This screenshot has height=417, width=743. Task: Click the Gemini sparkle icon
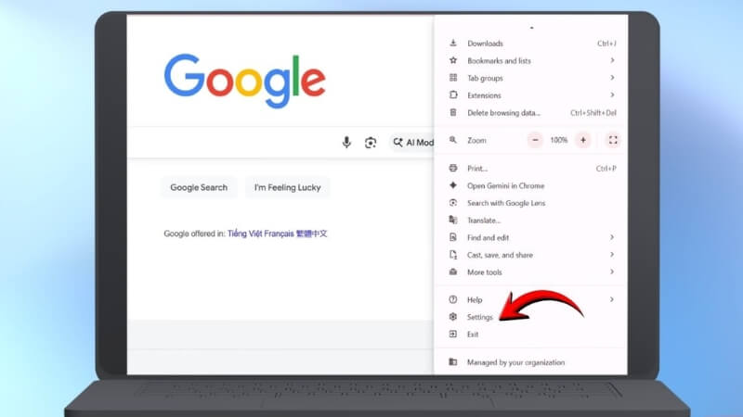(453, 185)
